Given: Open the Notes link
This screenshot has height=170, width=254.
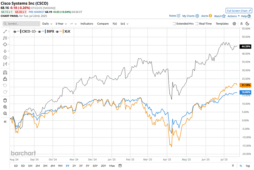Looking at the screenshot, I should point(173,16).
